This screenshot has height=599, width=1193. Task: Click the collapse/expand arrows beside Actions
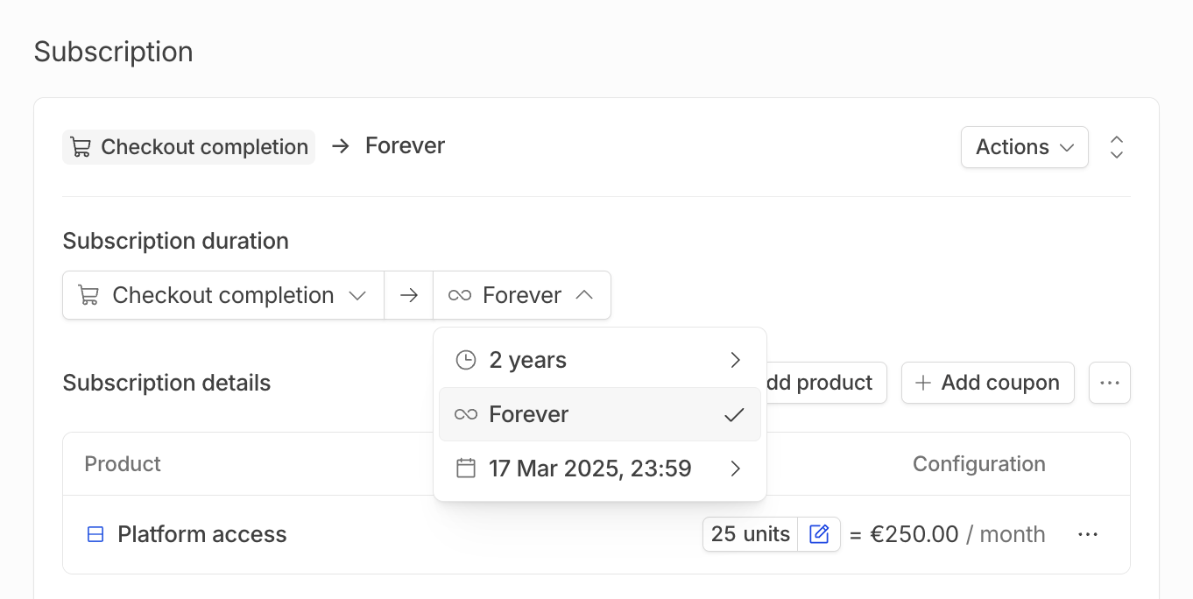(1116, 147)
